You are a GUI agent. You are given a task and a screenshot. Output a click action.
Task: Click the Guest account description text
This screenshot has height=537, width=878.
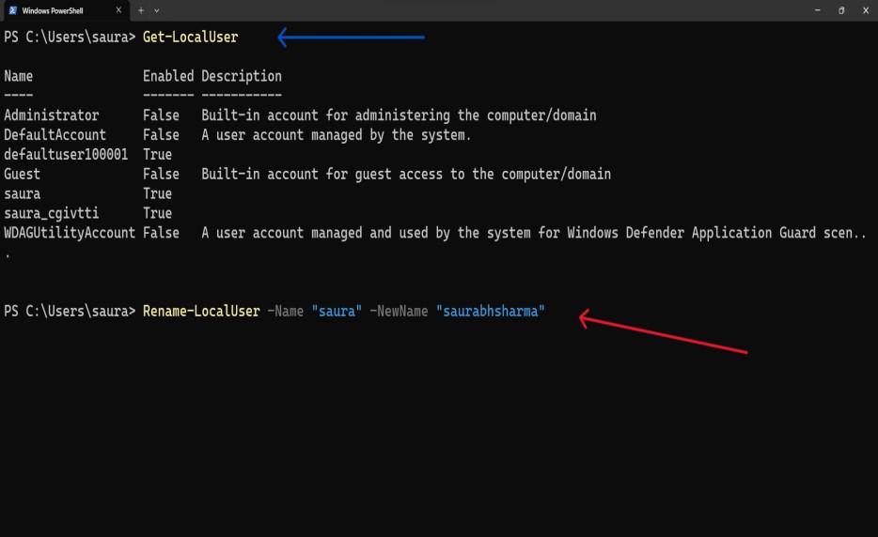tap(406, 175)
